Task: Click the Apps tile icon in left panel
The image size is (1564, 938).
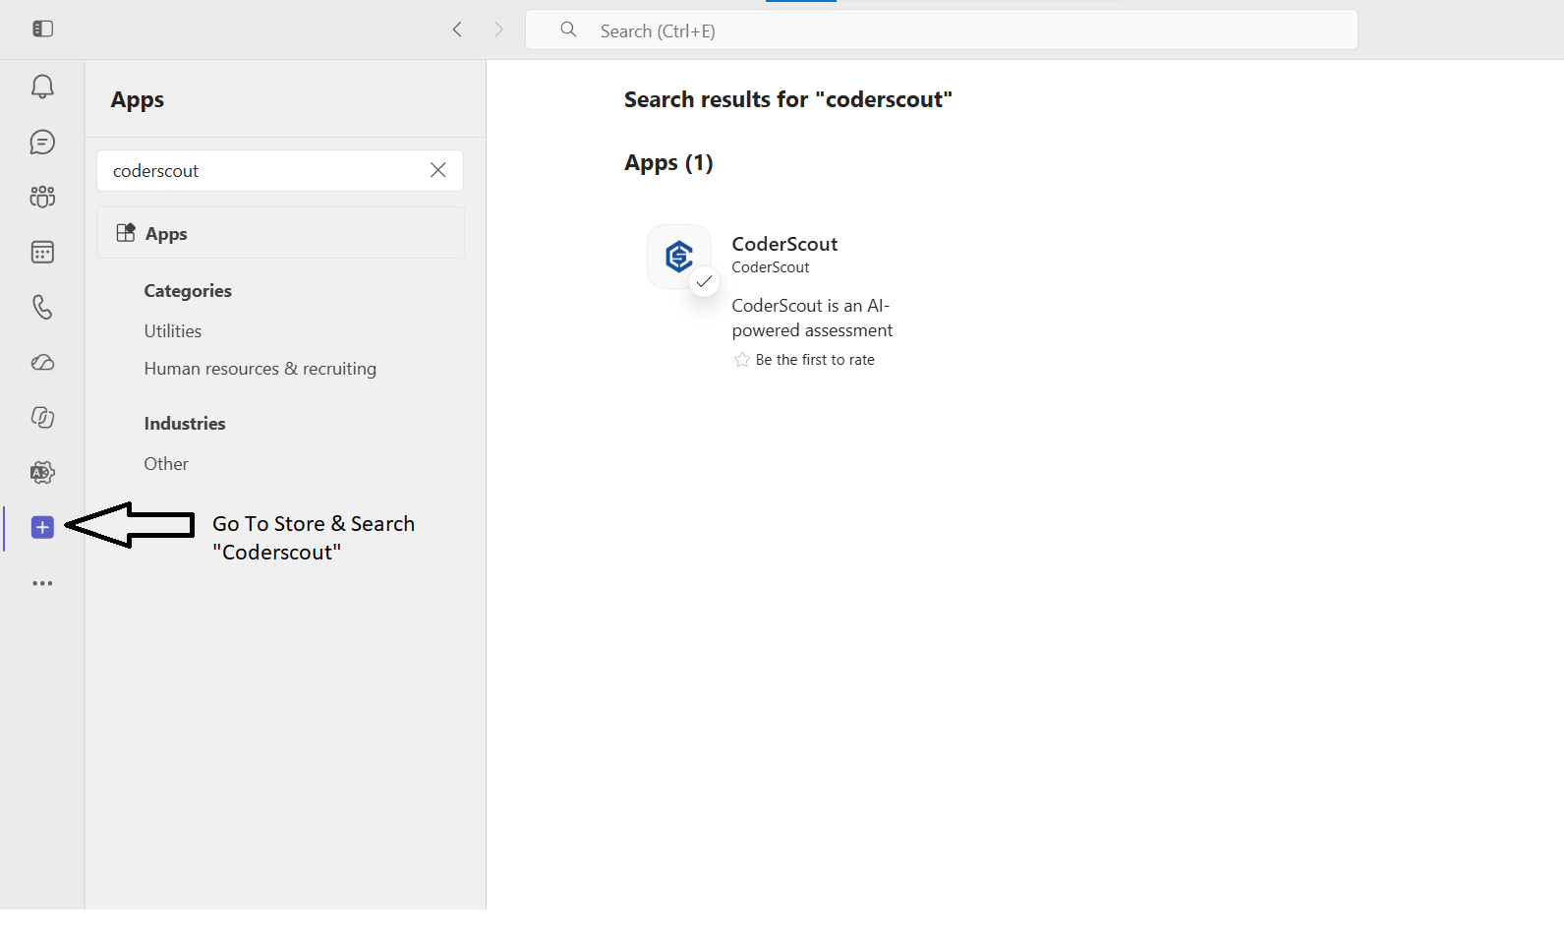Action: pos(125,233)
